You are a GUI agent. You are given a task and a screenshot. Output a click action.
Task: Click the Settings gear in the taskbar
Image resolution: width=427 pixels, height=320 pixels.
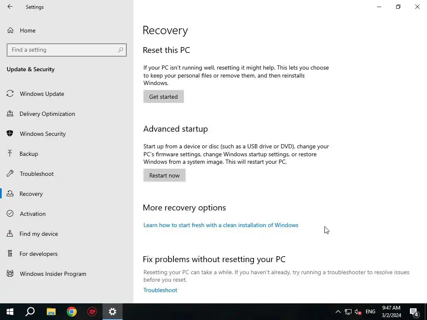click(x=113, y=312)
